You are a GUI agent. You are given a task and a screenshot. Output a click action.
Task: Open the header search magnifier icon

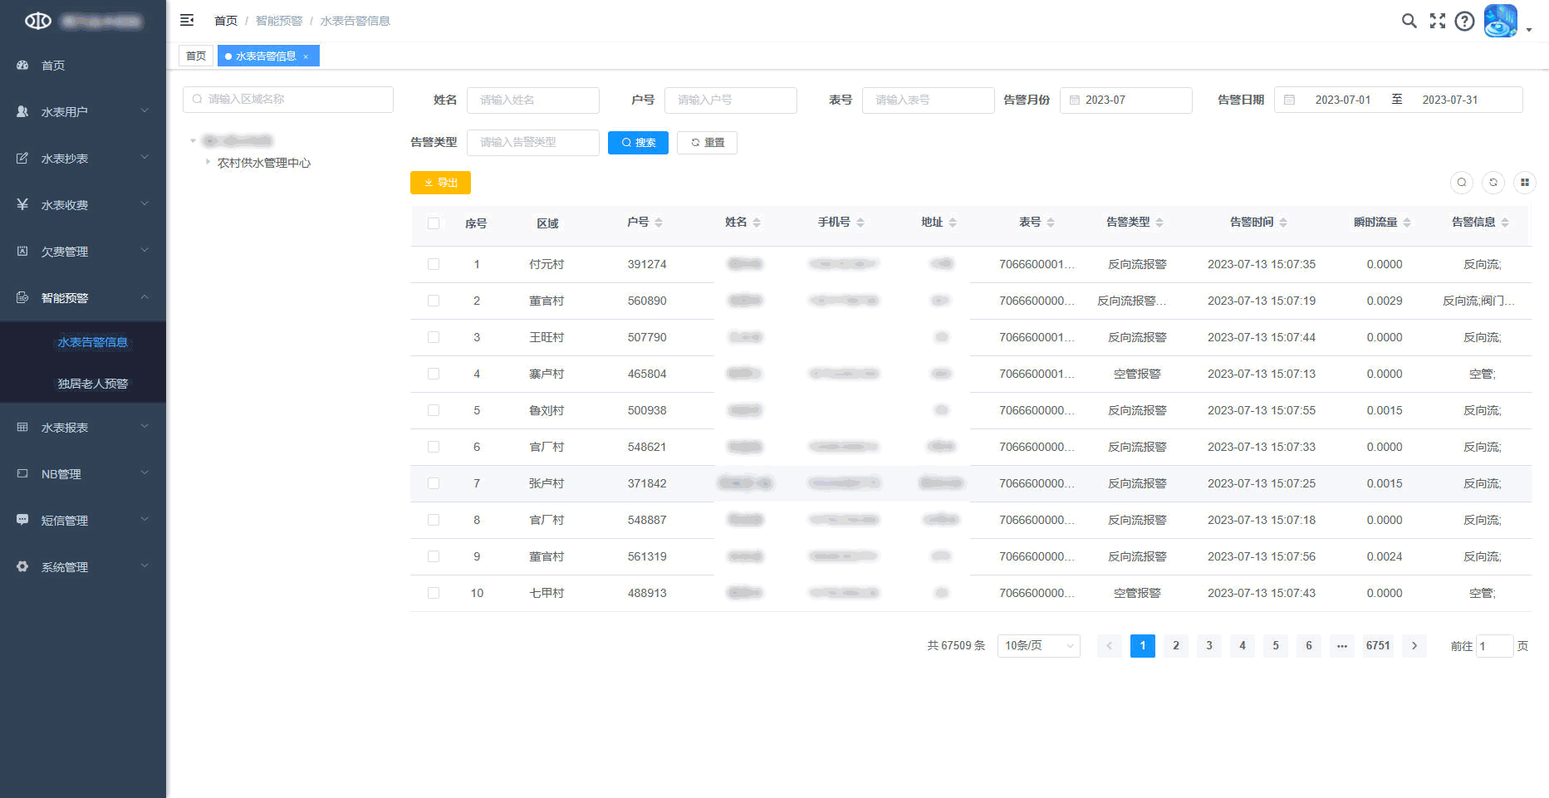(1409, 21)
